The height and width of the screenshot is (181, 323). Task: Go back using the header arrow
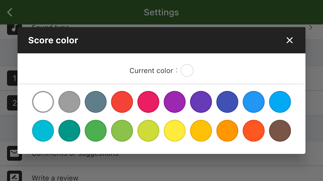pyautogui.click(x=10, y=12)
